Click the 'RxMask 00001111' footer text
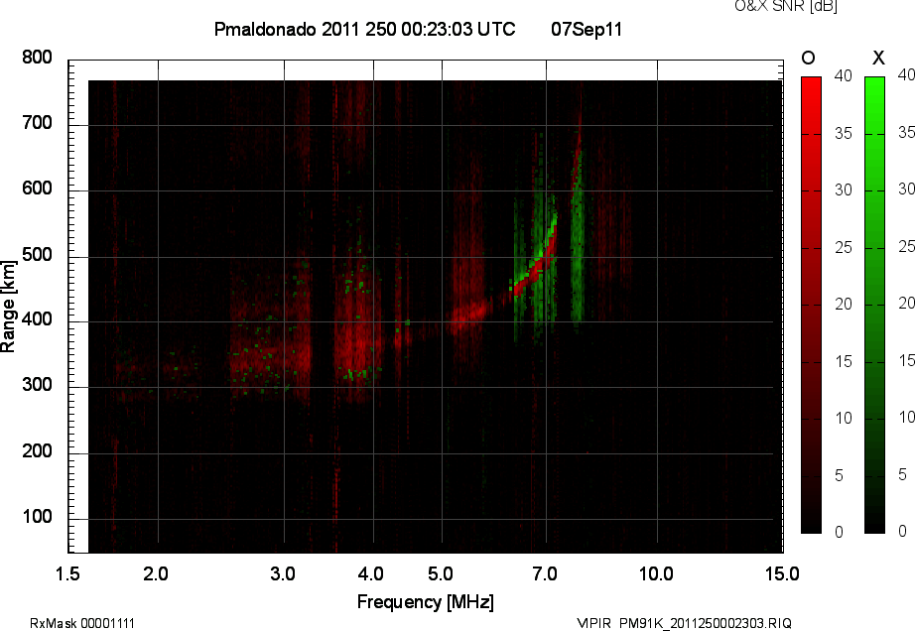This screenshot has height=631, width=915. (82, 623)
